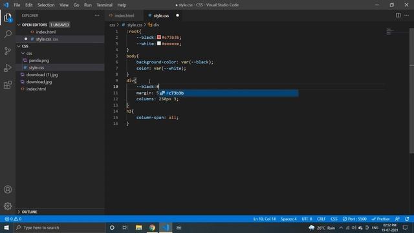Open the Extensions view
Screen dimensions: 414x233
click(8, 85)
